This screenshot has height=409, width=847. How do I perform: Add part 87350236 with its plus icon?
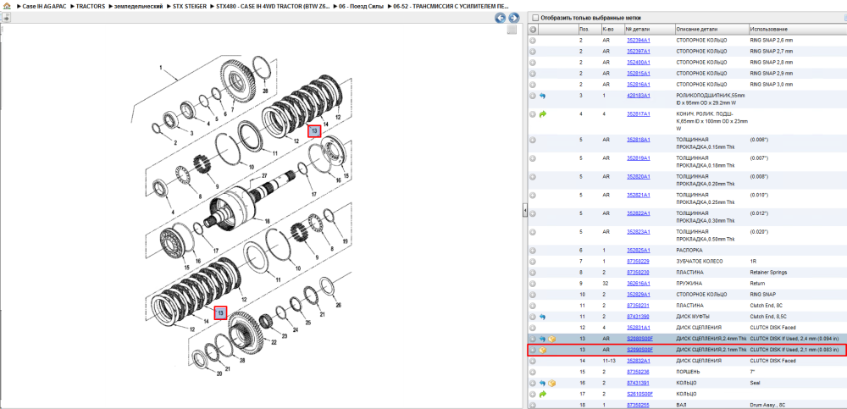click(533, 372)
